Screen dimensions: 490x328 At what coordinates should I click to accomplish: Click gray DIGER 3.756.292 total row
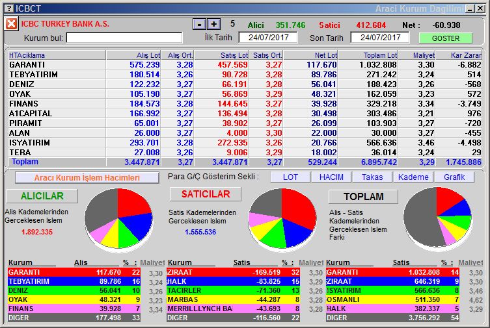point(392,318)
